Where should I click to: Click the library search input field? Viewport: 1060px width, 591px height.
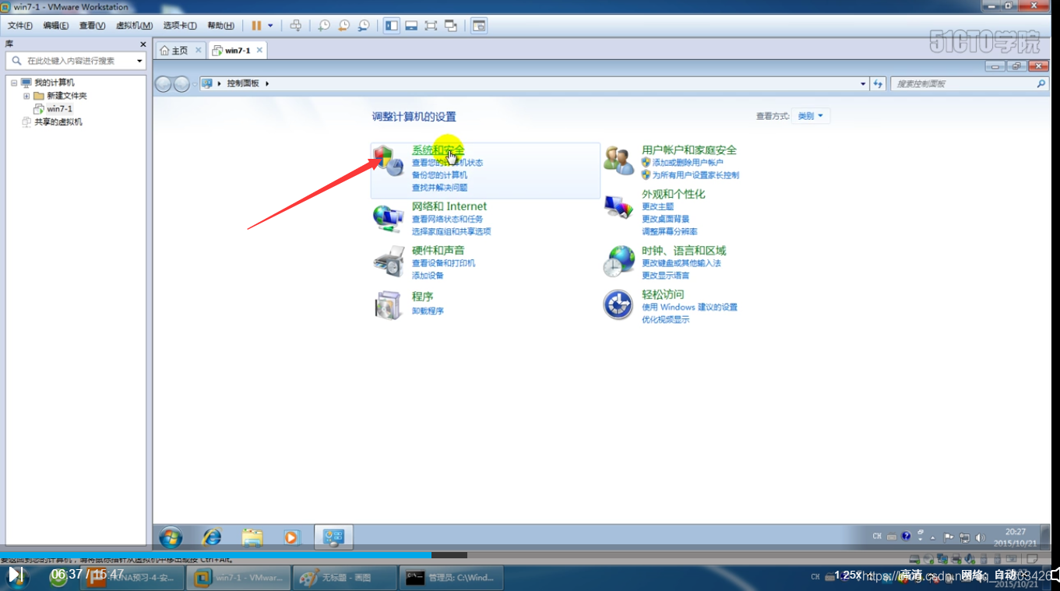click(x=75, y=61)
